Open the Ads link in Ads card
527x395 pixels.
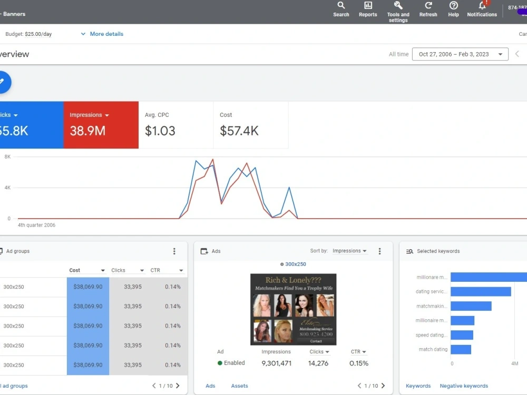[210, 386]
